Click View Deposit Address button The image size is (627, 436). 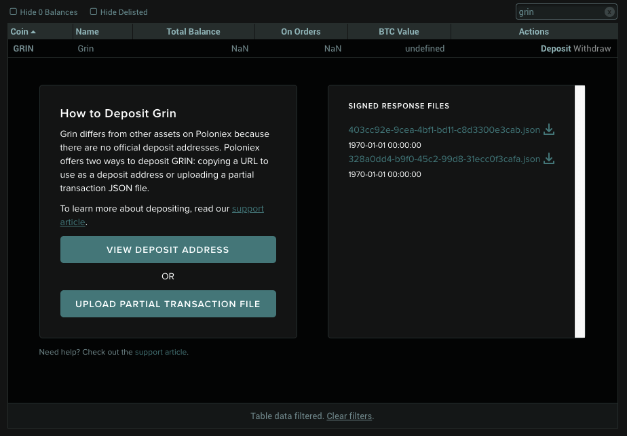tap(168, 250)
